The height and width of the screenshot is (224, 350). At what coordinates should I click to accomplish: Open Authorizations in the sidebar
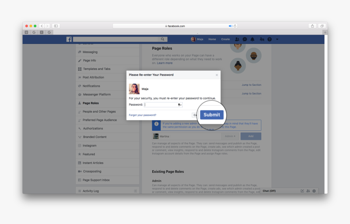(107, 128)
